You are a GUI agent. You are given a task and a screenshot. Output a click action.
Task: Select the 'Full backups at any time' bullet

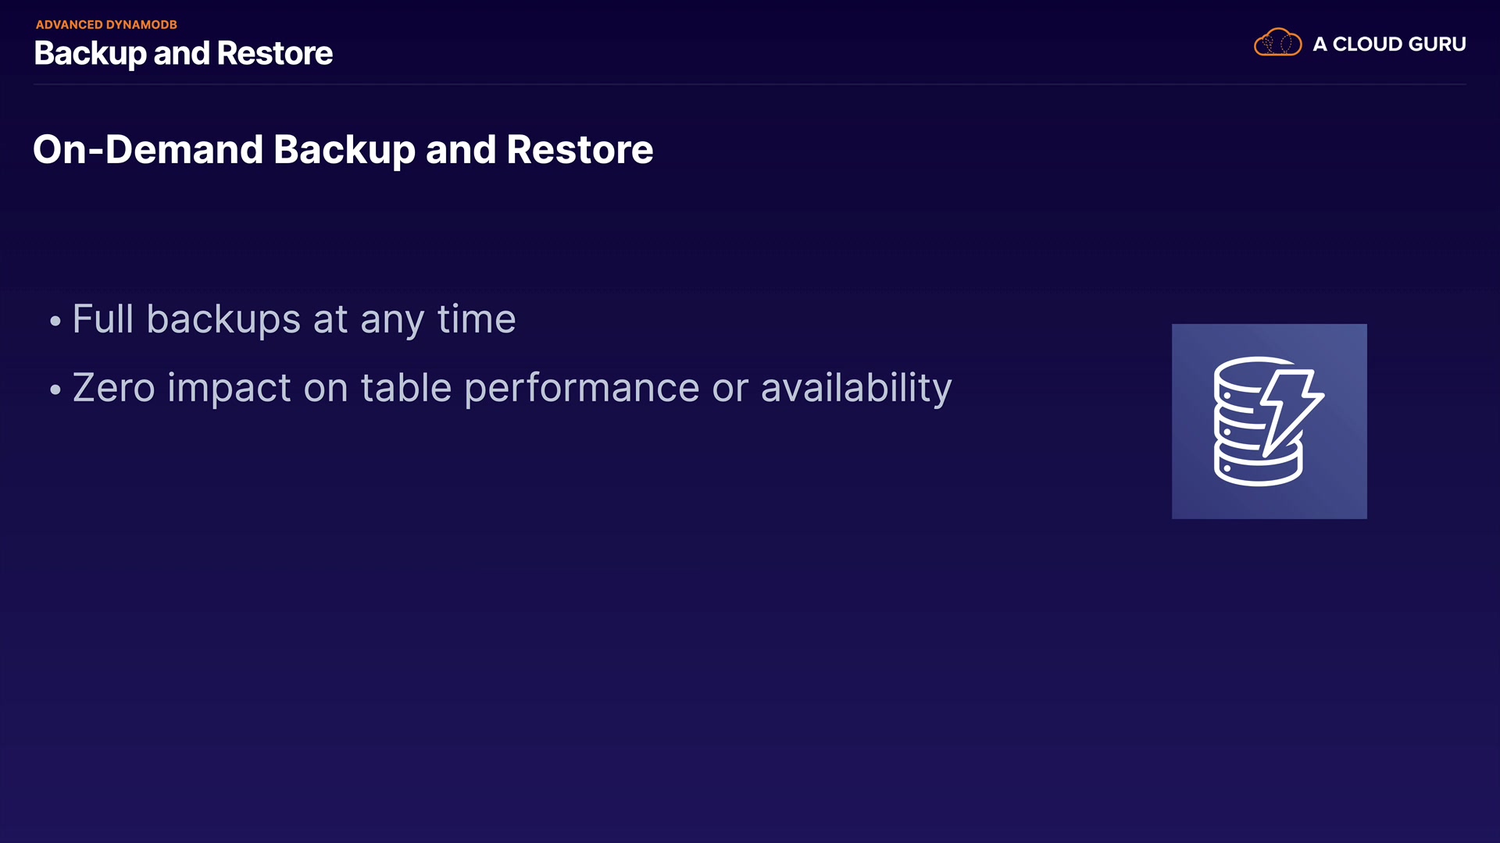(x=294, y=319)
